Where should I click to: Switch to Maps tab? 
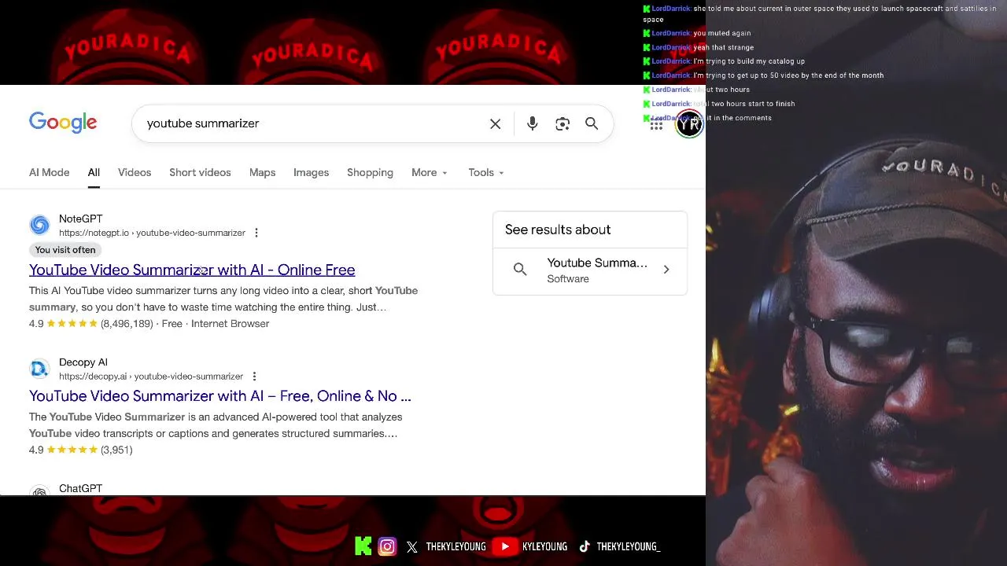click(262, 173)
